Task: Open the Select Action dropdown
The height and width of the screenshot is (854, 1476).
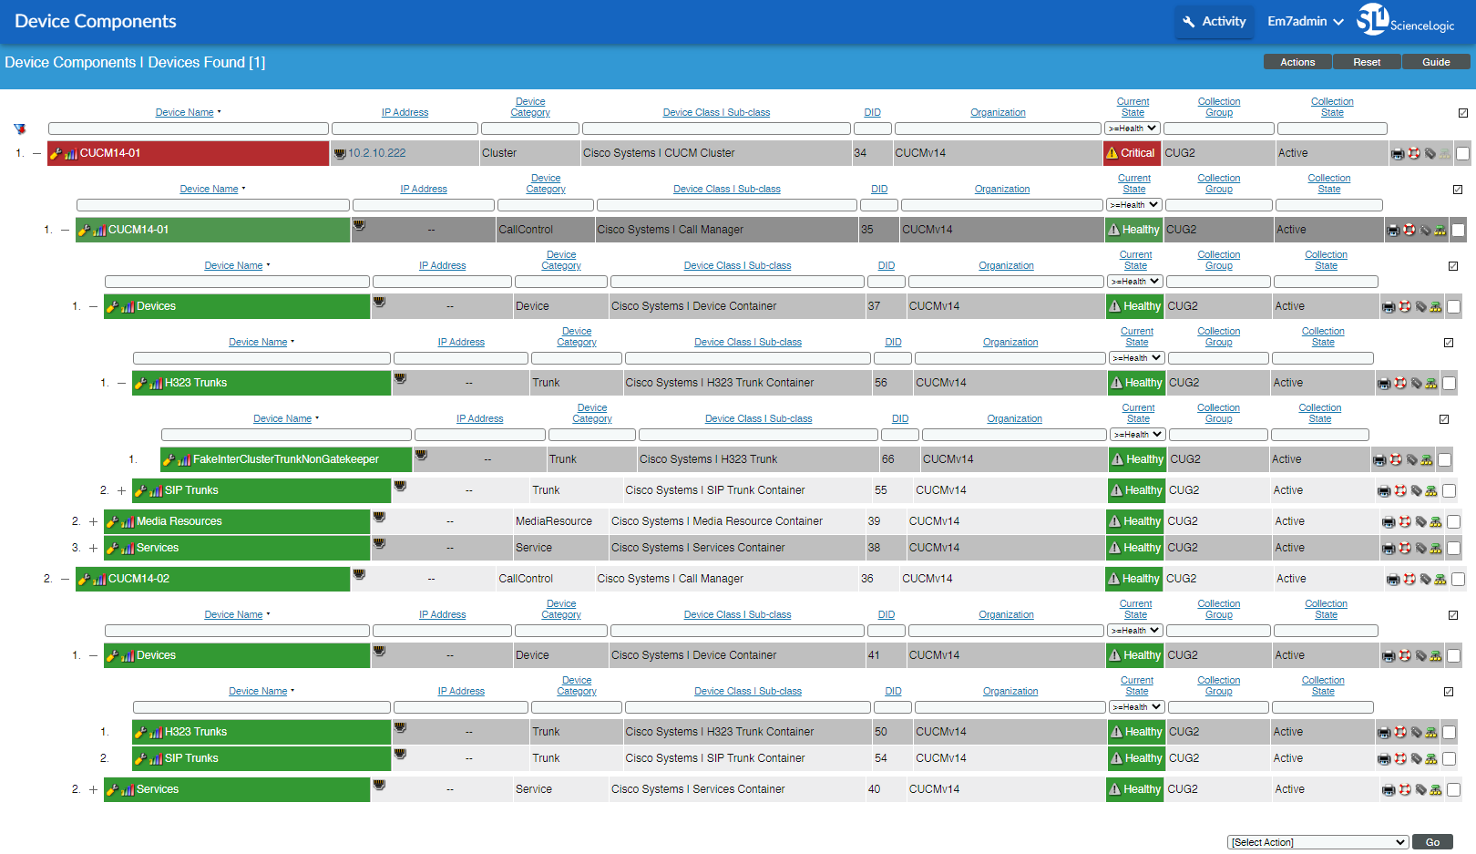Action: [1317, 842]
